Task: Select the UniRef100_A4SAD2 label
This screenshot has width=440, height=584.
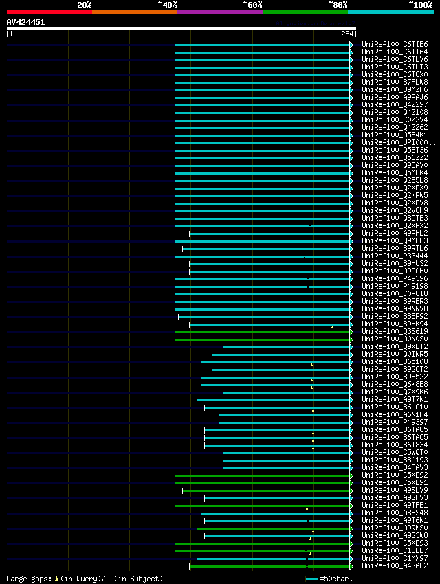Action: coord(395,565)
